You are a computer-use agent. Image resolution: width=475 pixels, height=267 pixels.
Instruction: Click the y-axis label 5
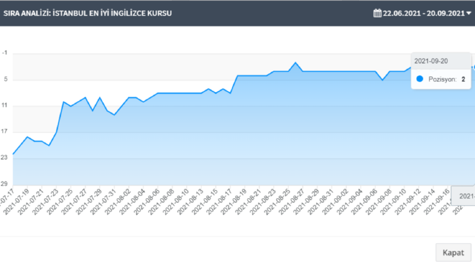coord(5,79)
